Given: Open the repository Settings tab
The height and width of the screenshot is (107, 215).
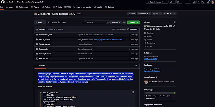Looking at the screenshot, I should [x=110, y=7].
